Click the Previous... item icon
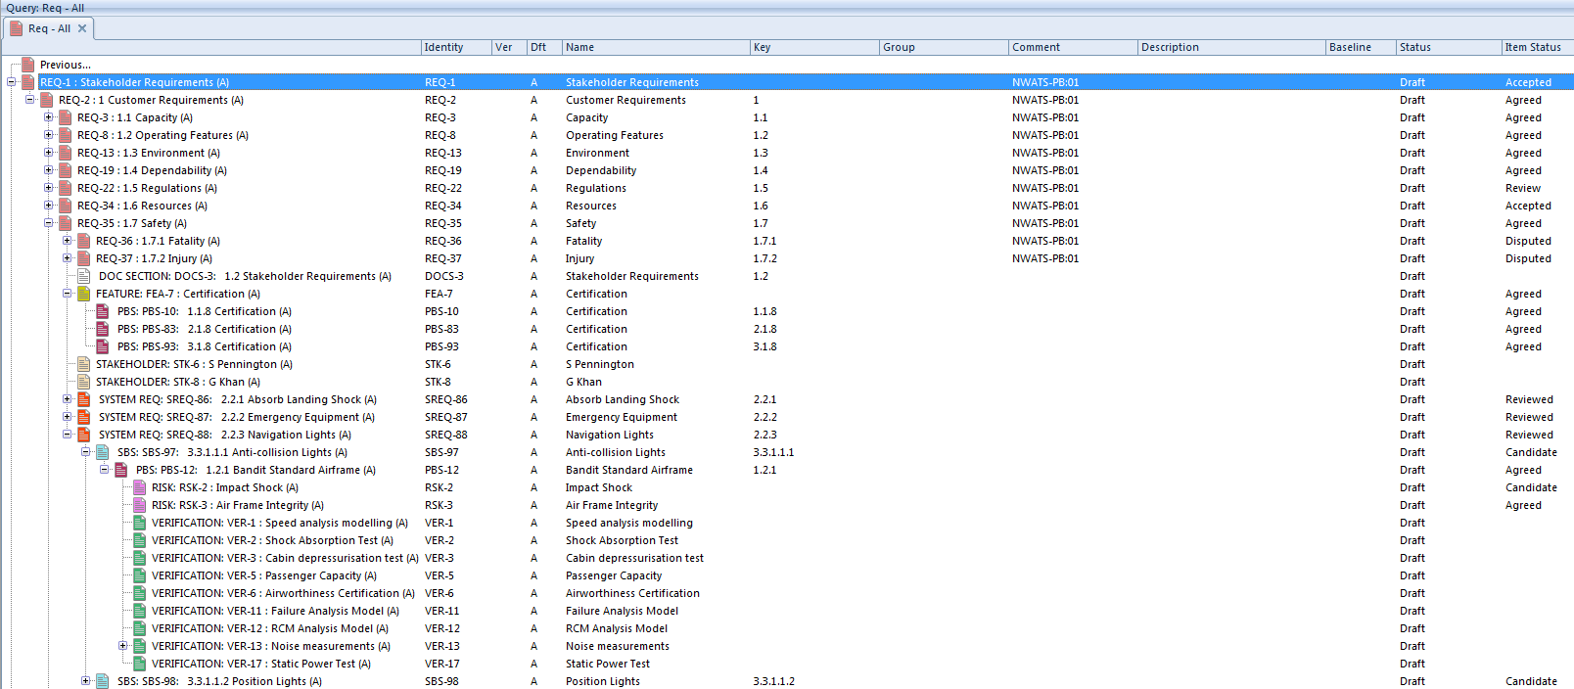Viewport: 1574px width, 689px height. point(27,65)
